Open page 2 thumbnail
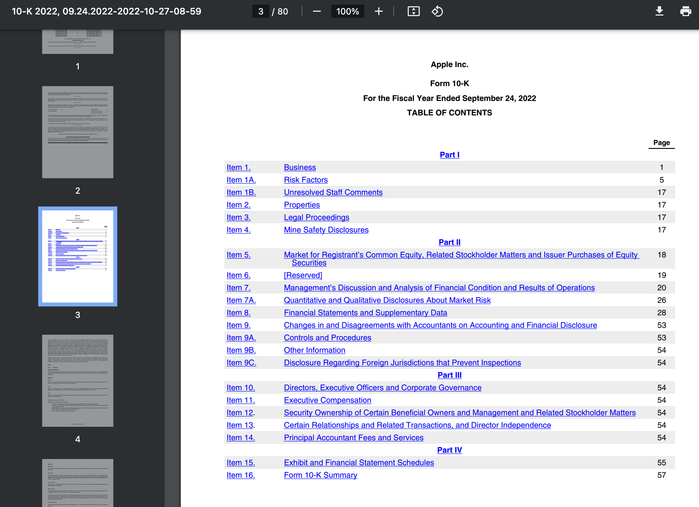This screenshot has width=699, height=507. [78, 132]
